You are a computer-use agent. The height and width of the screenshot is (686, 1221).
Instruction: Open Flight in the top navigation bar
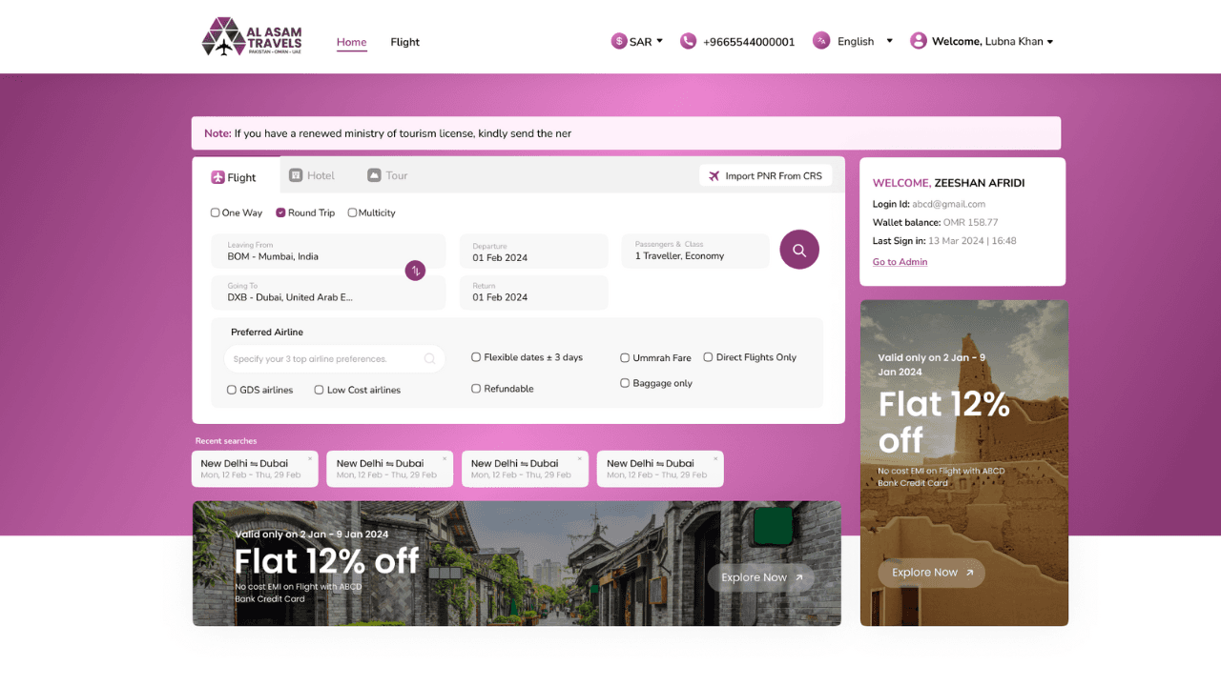click(405, 42)
